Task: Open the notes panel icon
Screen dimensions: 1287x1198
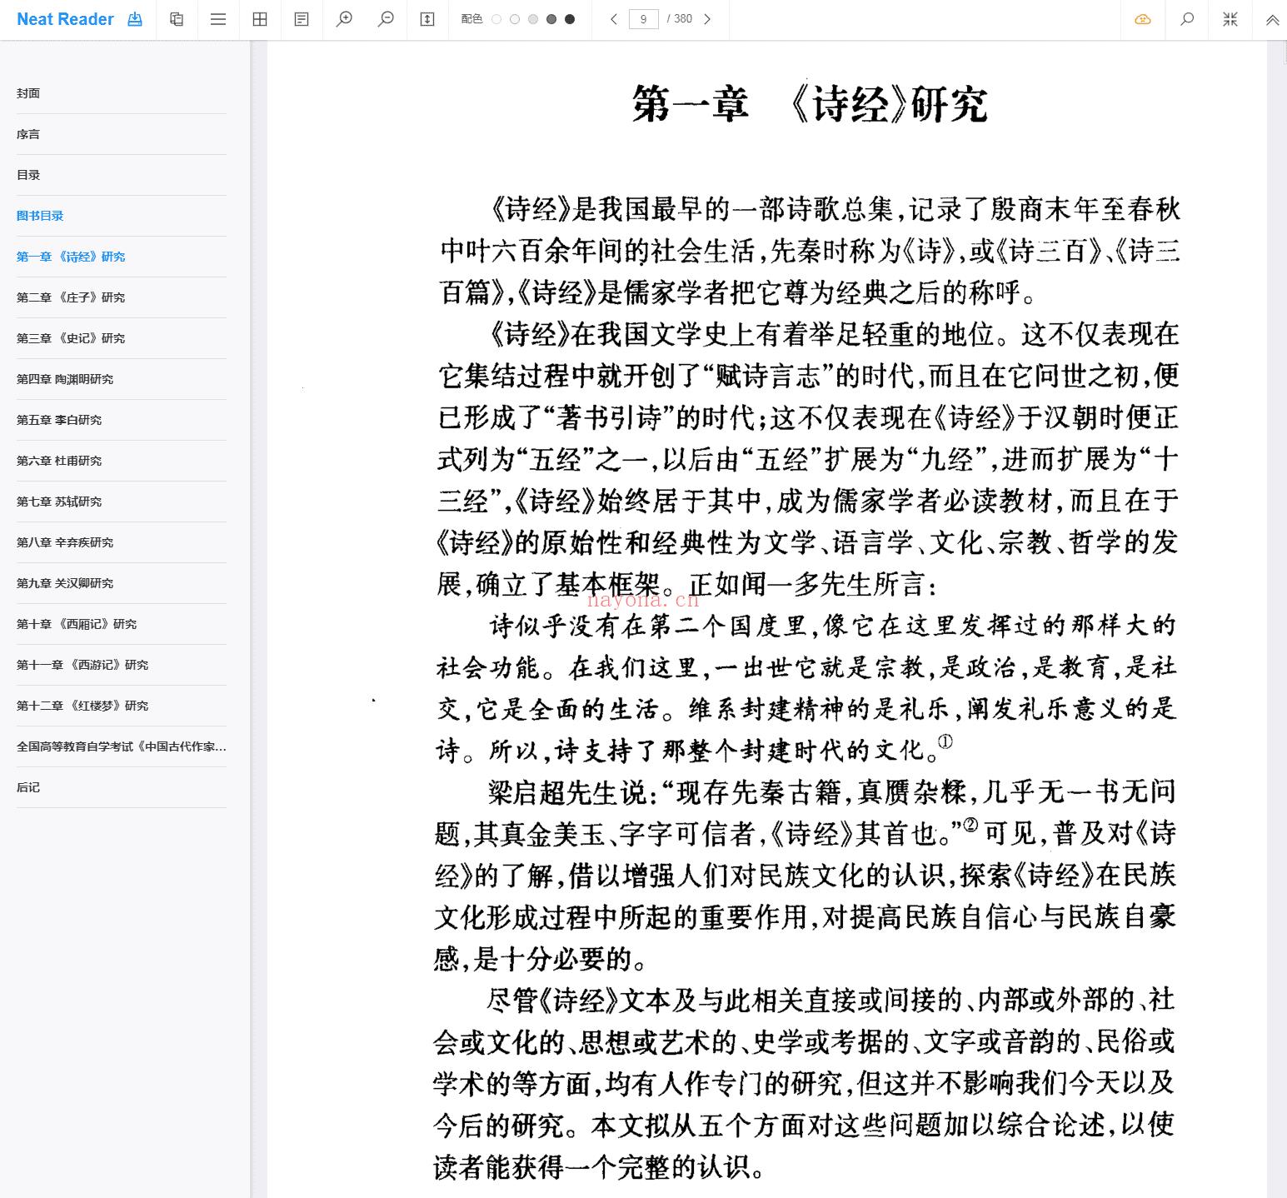Action: (x=302, y=19)
